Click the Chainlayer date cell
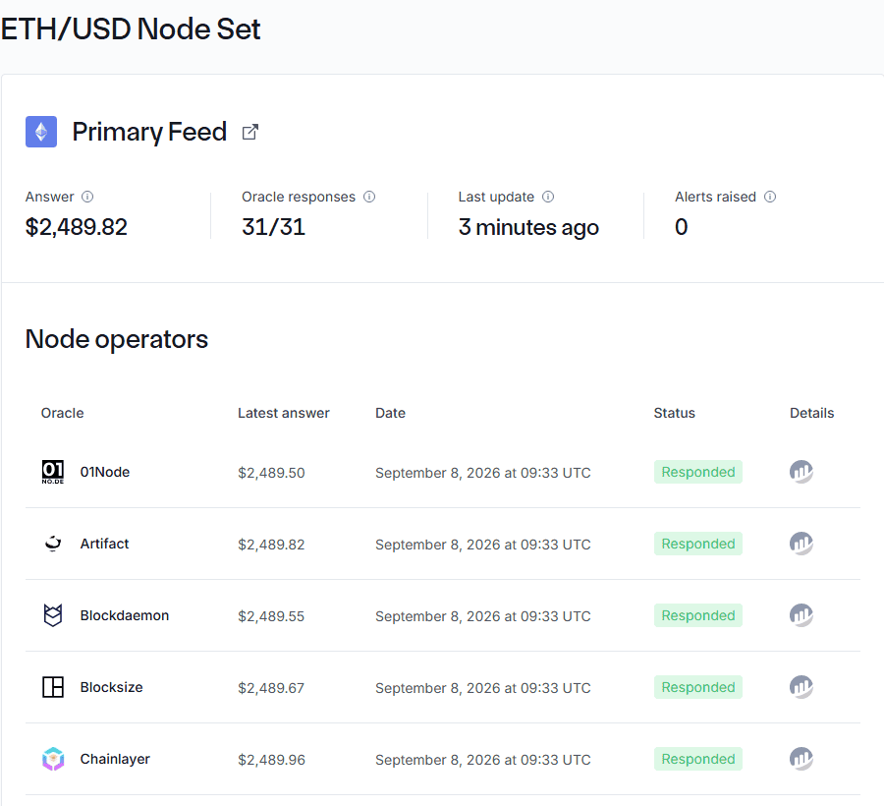The image size is (884, 806). [x=483, y=760]
